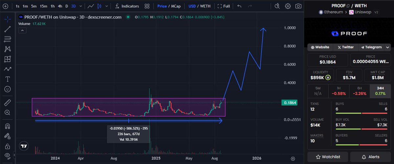
Task: Toggle hide all drawings eye icon
Action: [x=7, y=156]
